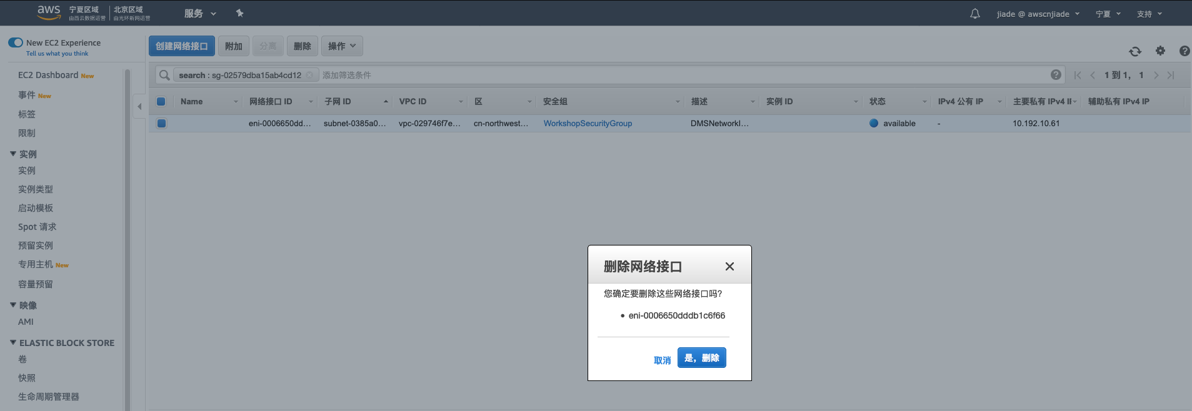Open EC2 Dashboard in the sidebar
Image resolution: width=1192 pixels, height=411 pixels.
coord(48,75)
